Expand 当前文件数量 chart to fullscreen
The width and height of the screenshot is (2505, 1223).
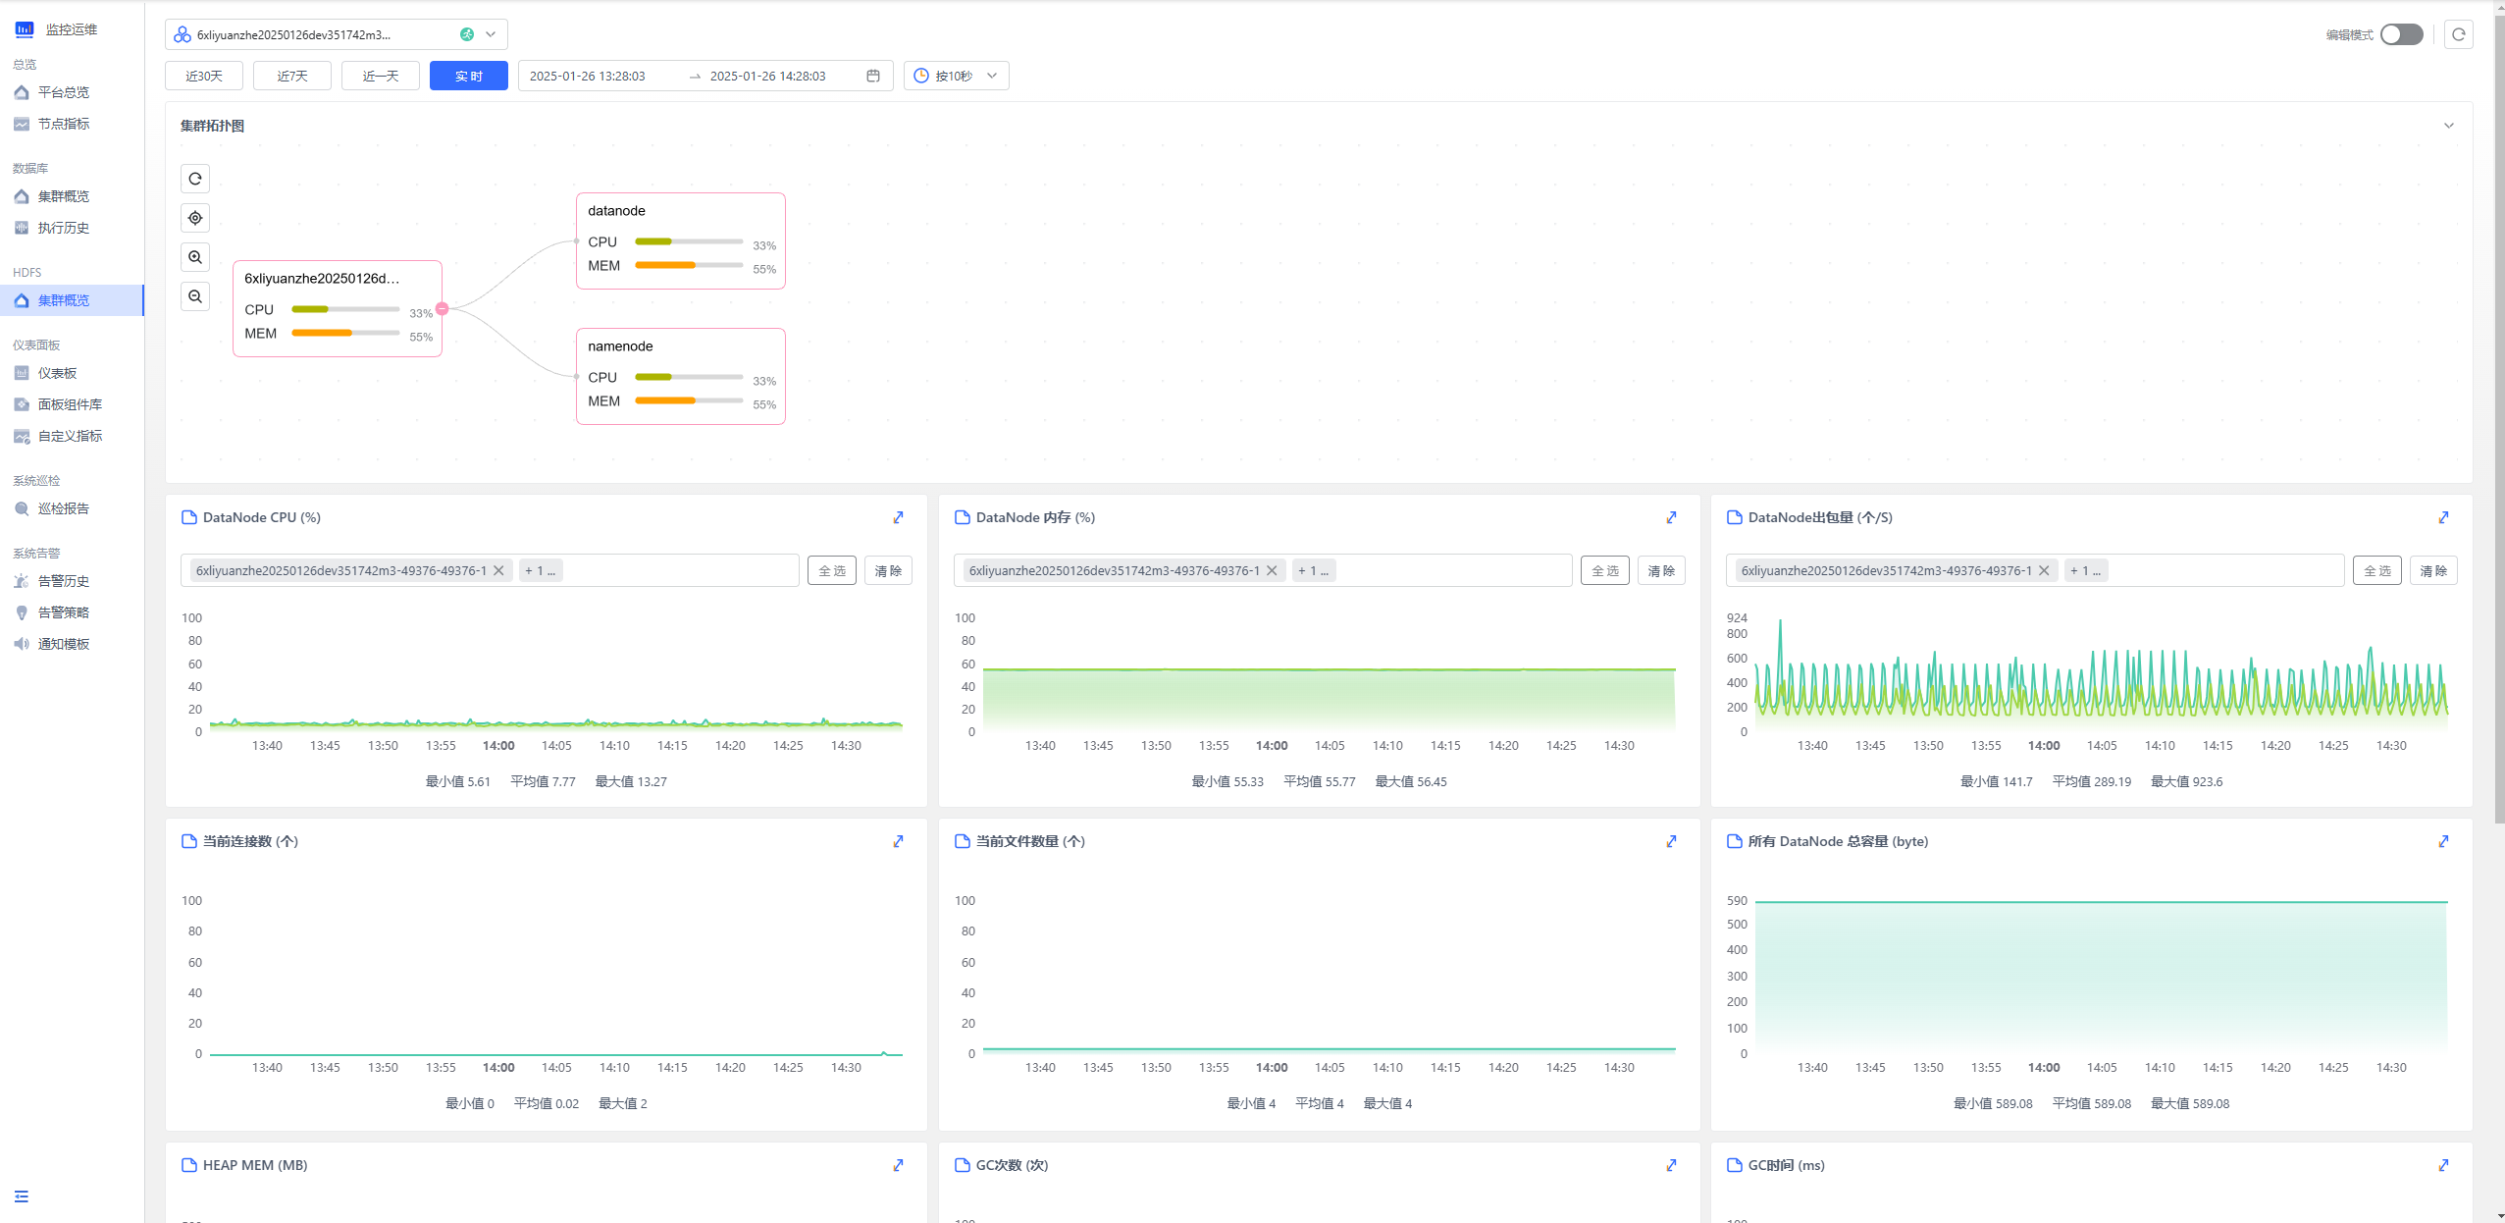coord(1671,841)
